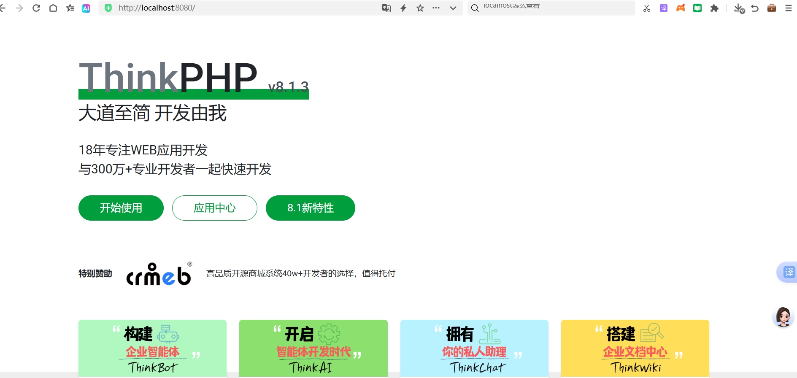
Task: Click the undo restore-tab arrow icon
Action: 755,8
